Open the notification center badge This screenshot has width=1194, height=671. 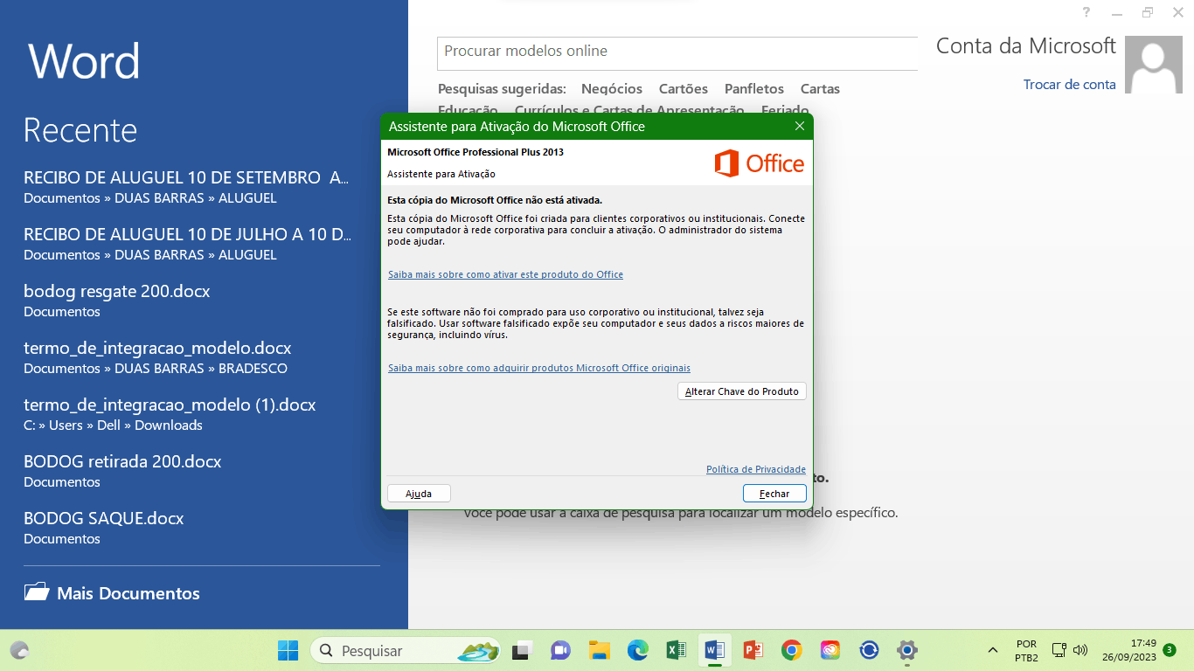tap(1170, 650)
